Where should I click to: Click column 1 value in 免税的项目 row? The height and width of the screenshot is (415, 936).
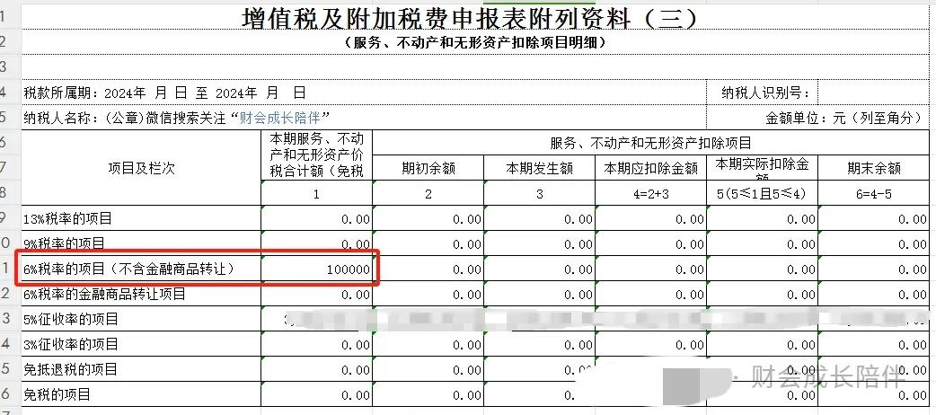point(316,394)
